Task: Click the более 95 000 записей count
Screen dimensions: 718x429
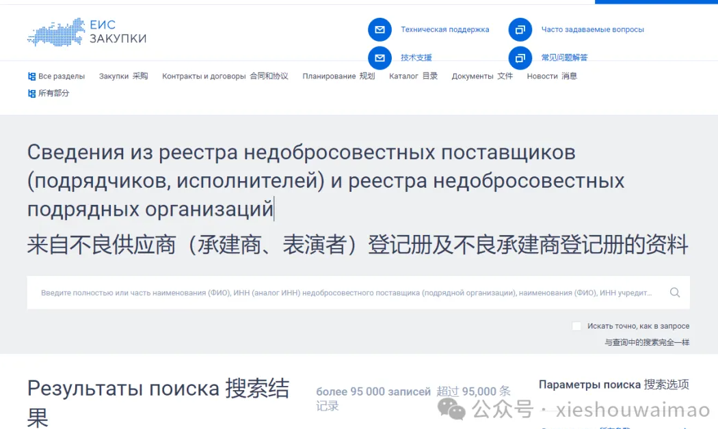Action: (x=373, y=392)
